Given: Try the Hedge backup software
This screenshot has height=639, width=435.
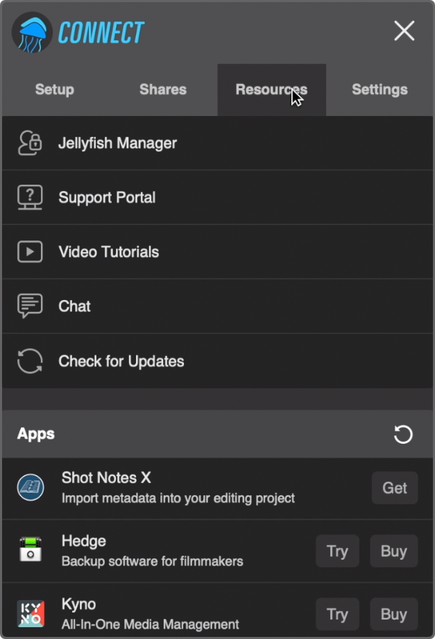Looking at the screenshot, I should pos(337,551).
